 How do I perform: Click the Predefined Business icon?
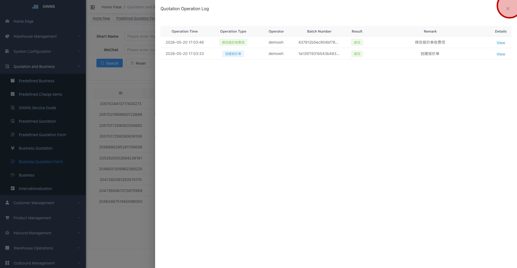point(13,81)
